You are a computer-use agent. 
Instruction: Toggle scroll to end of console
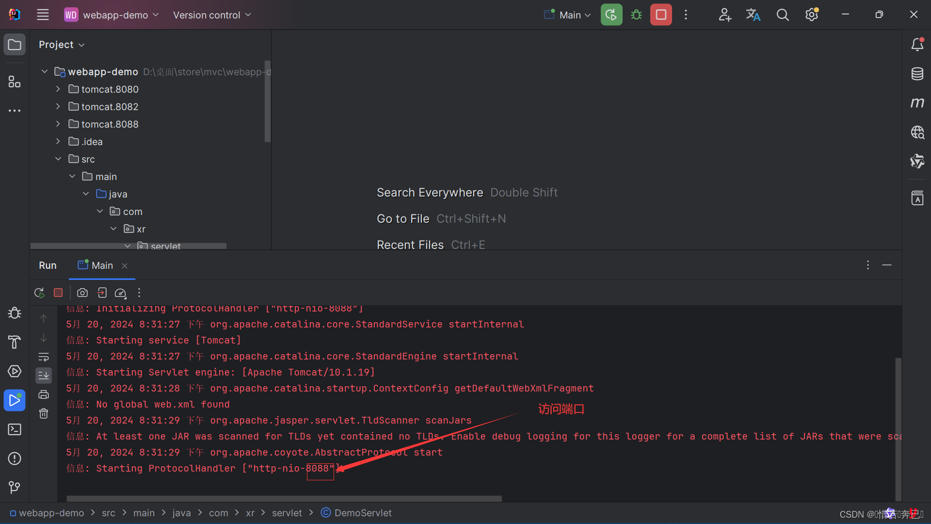click(44, 375)
